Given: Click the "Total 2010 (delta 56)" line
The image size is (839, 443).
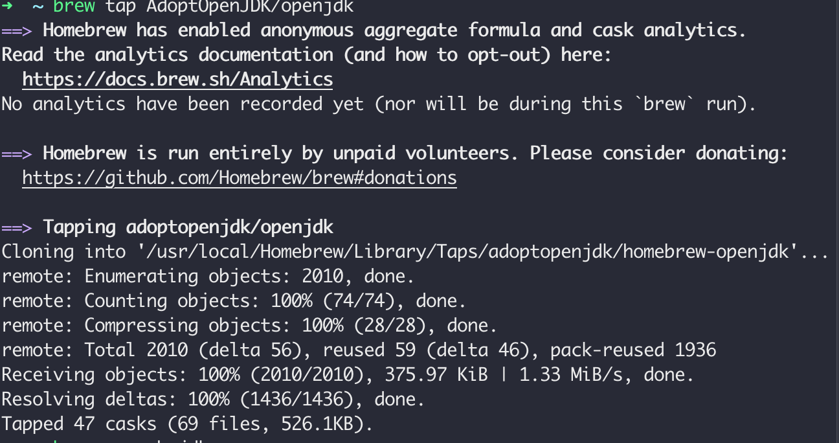Looking at the screenshot, I should tap(359, 350).
